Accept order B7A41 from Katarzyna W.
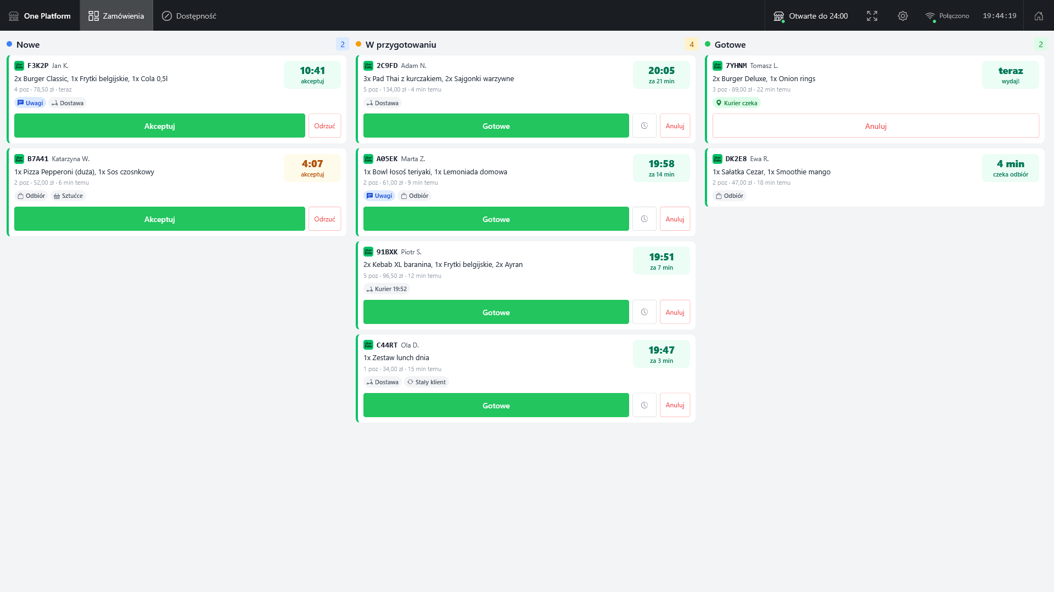 coord(160,219)
